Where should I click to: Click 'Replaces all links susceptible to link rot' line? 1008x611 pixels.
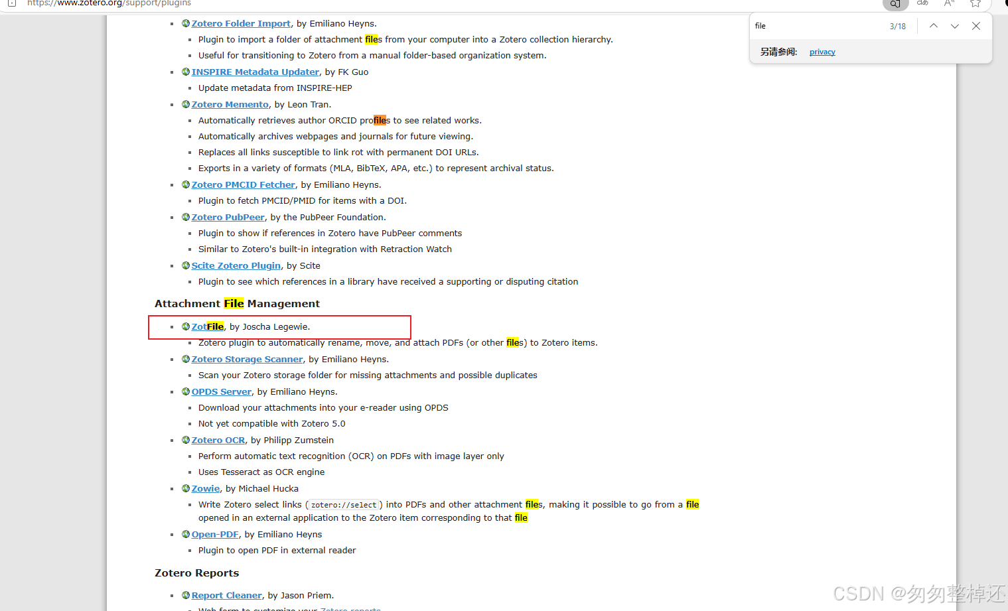[338, 152]
